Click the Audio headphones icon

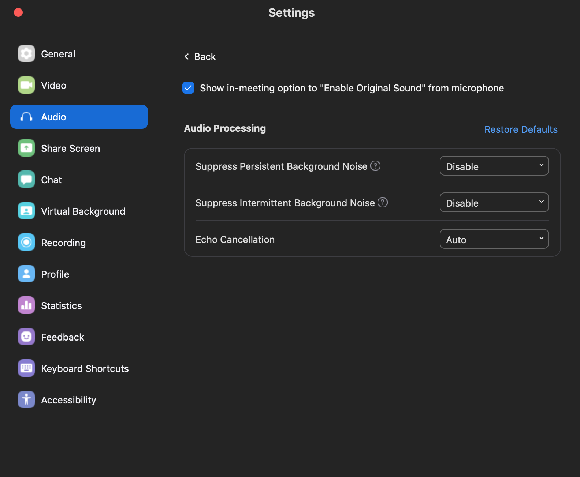(x=26, y=117)
